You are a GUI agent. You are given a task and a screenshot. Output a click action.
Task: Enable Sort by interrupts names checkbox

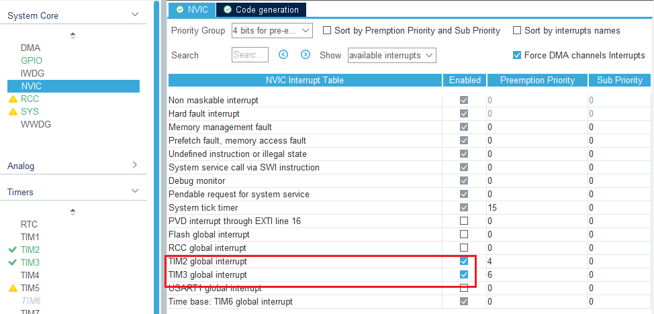tap(517, 30)
